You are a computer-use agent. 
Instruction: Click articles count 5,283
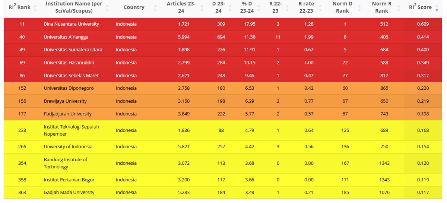pos(184,192)
